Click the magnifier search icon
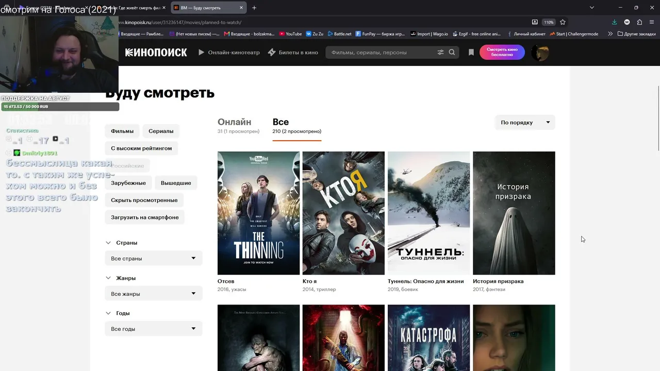Image resolution: width=660 pixels, height=371 pixels. click(452, 53)
